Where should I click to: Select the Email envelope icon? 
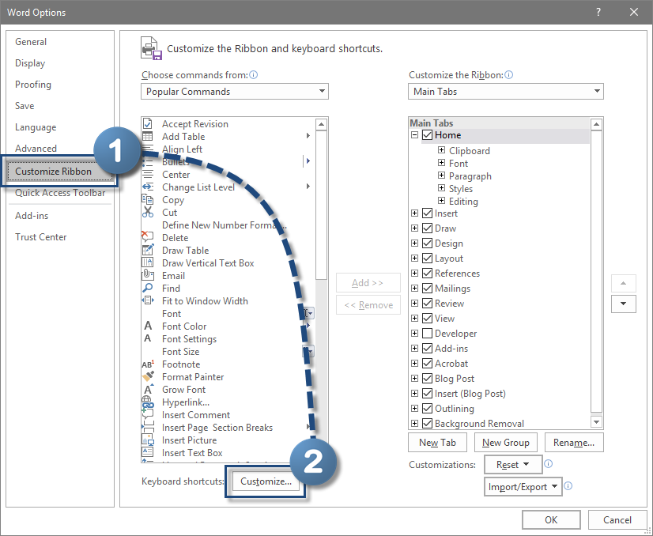coord(147,276)
